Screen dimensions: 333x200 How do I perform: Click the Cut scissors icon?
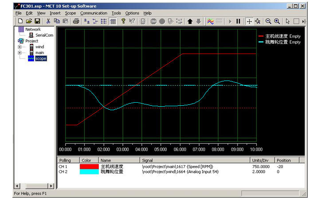[x=48, y=21]
